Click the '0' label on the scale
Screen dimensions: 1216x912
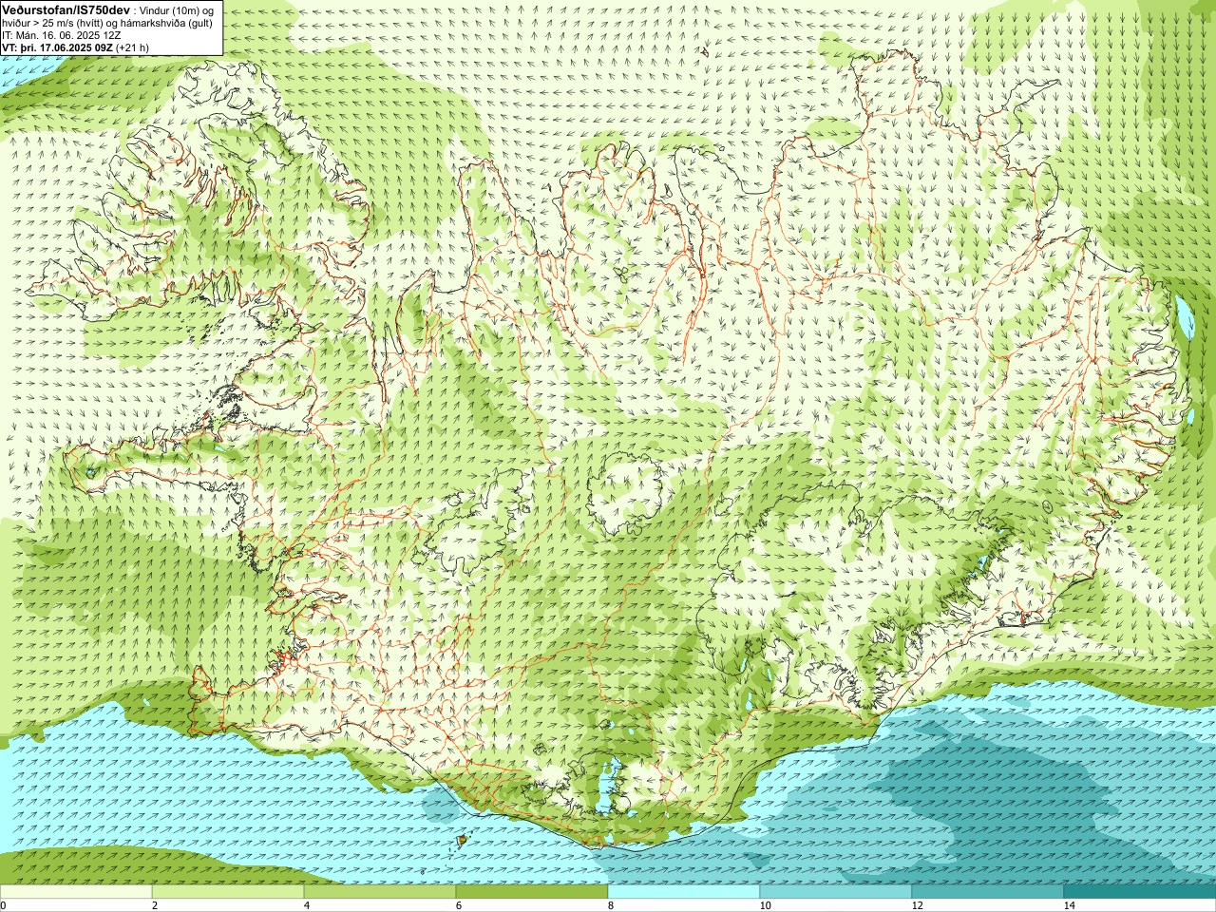[4, 905]
